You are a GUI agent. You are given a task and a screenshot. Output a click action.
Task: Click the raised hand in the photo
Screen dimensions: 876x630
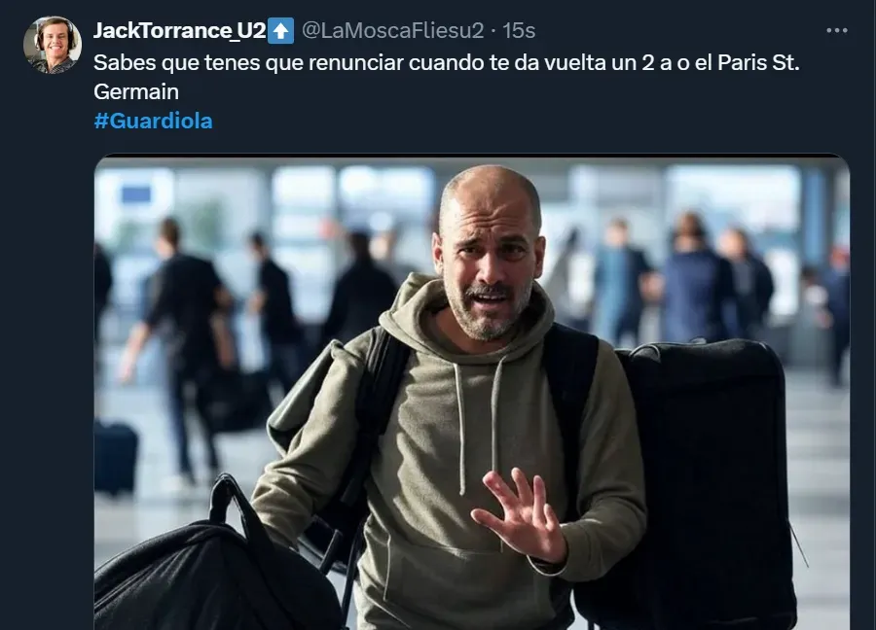(x=519, y=516)
